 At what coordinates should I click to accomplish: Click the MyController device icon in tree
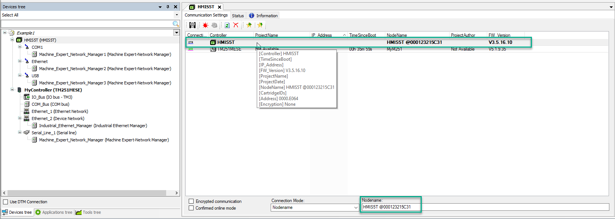click(19, 90)
